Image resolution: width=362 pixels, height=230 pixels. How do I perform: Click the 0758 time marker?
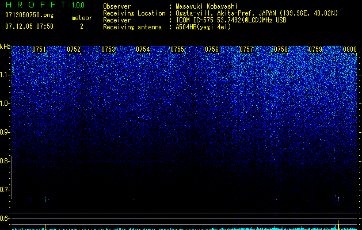[x=281, y=49]
